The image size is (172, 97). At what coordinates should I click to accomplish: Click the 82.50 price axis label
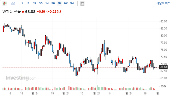[x=164, y=29]
